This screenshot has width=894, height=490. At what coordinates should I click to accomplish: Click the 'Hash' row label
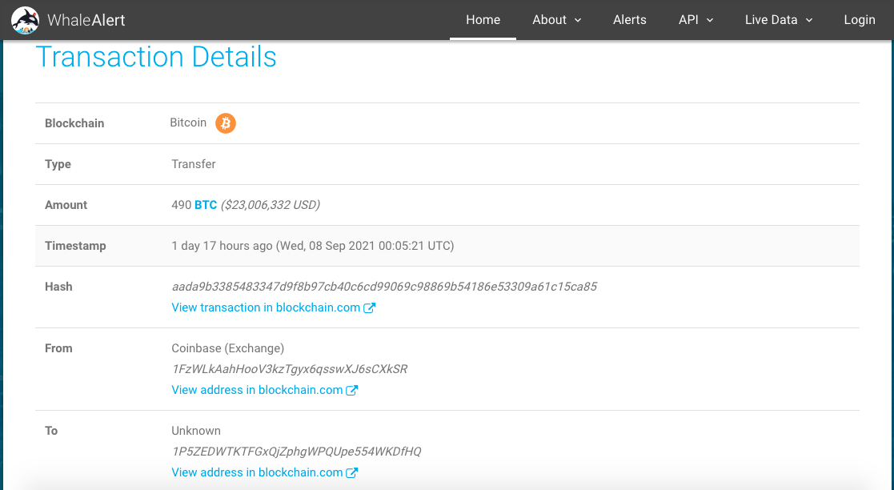58,287
